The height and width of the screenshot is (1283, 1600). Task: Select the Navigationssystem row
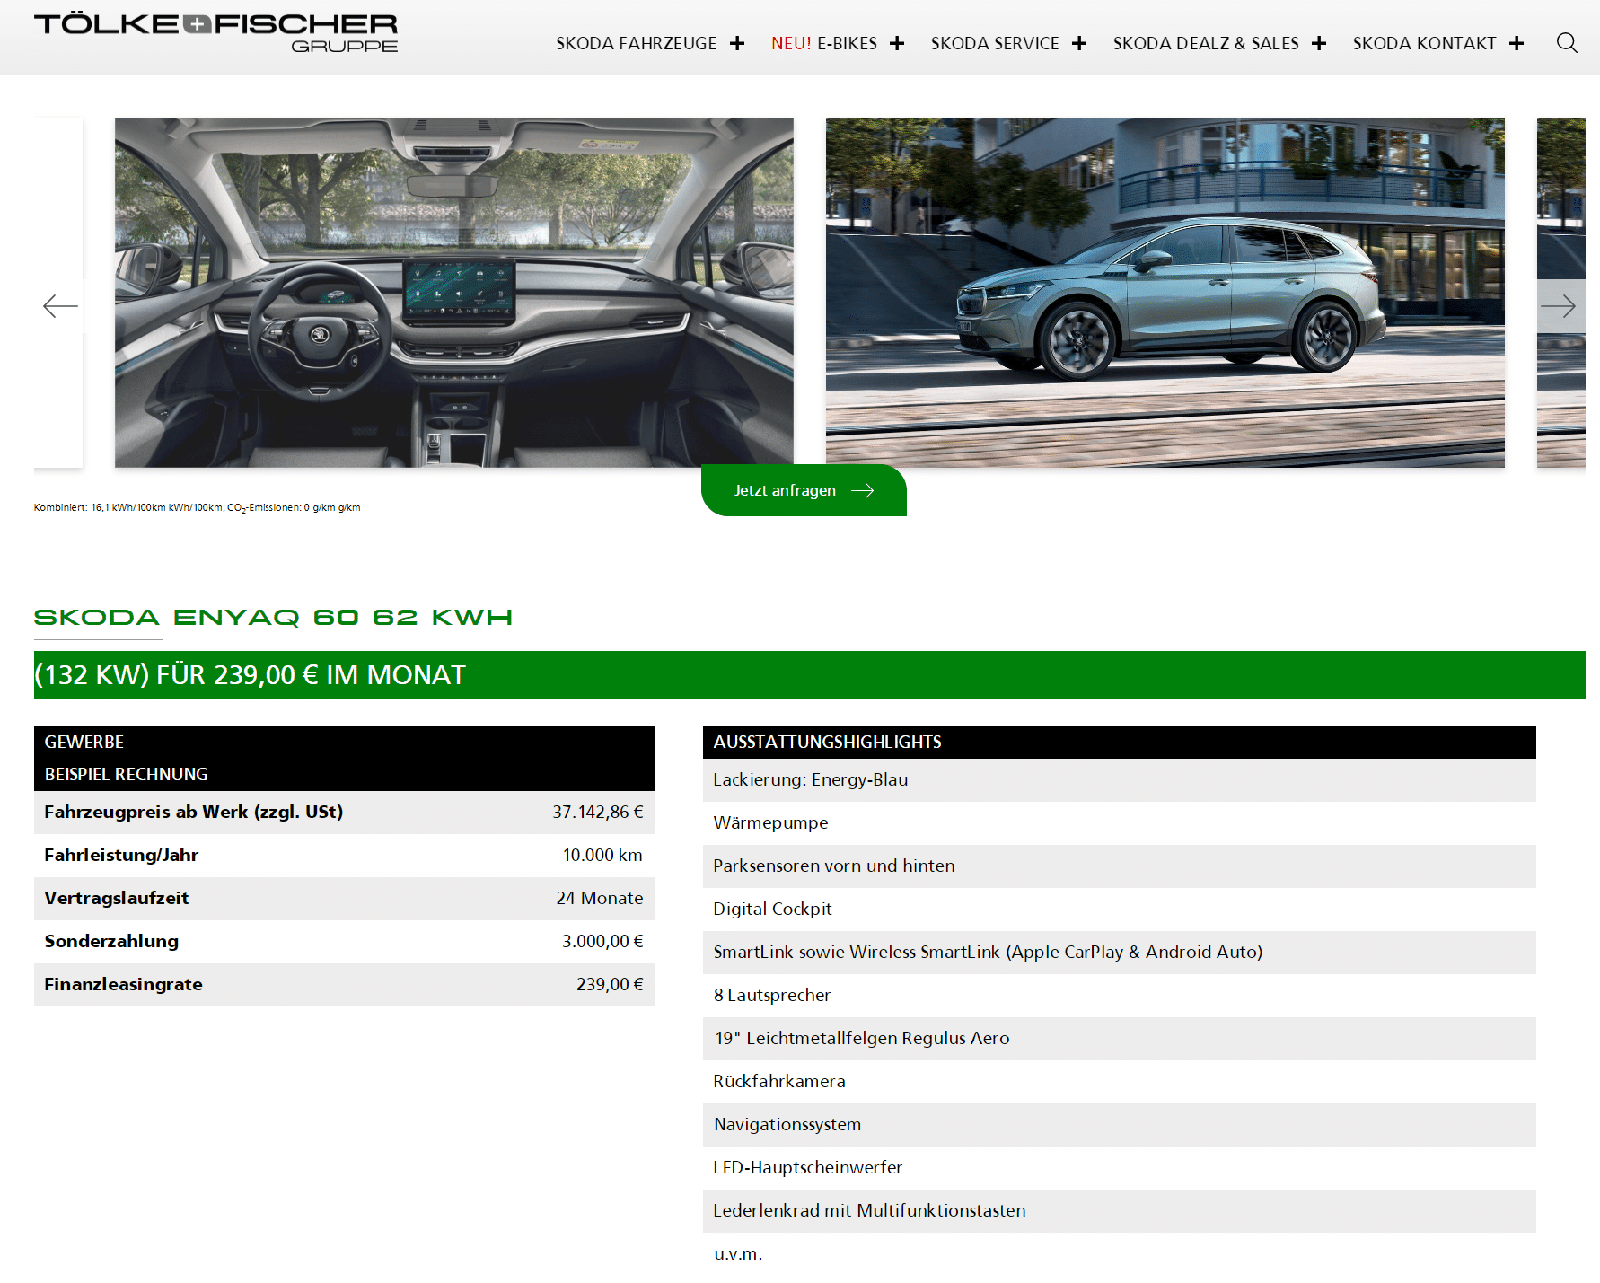1120,1125
